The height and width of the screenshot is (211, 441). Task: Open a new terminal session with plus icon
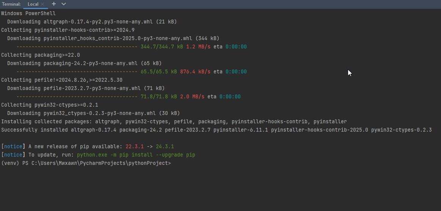(54, 4)
